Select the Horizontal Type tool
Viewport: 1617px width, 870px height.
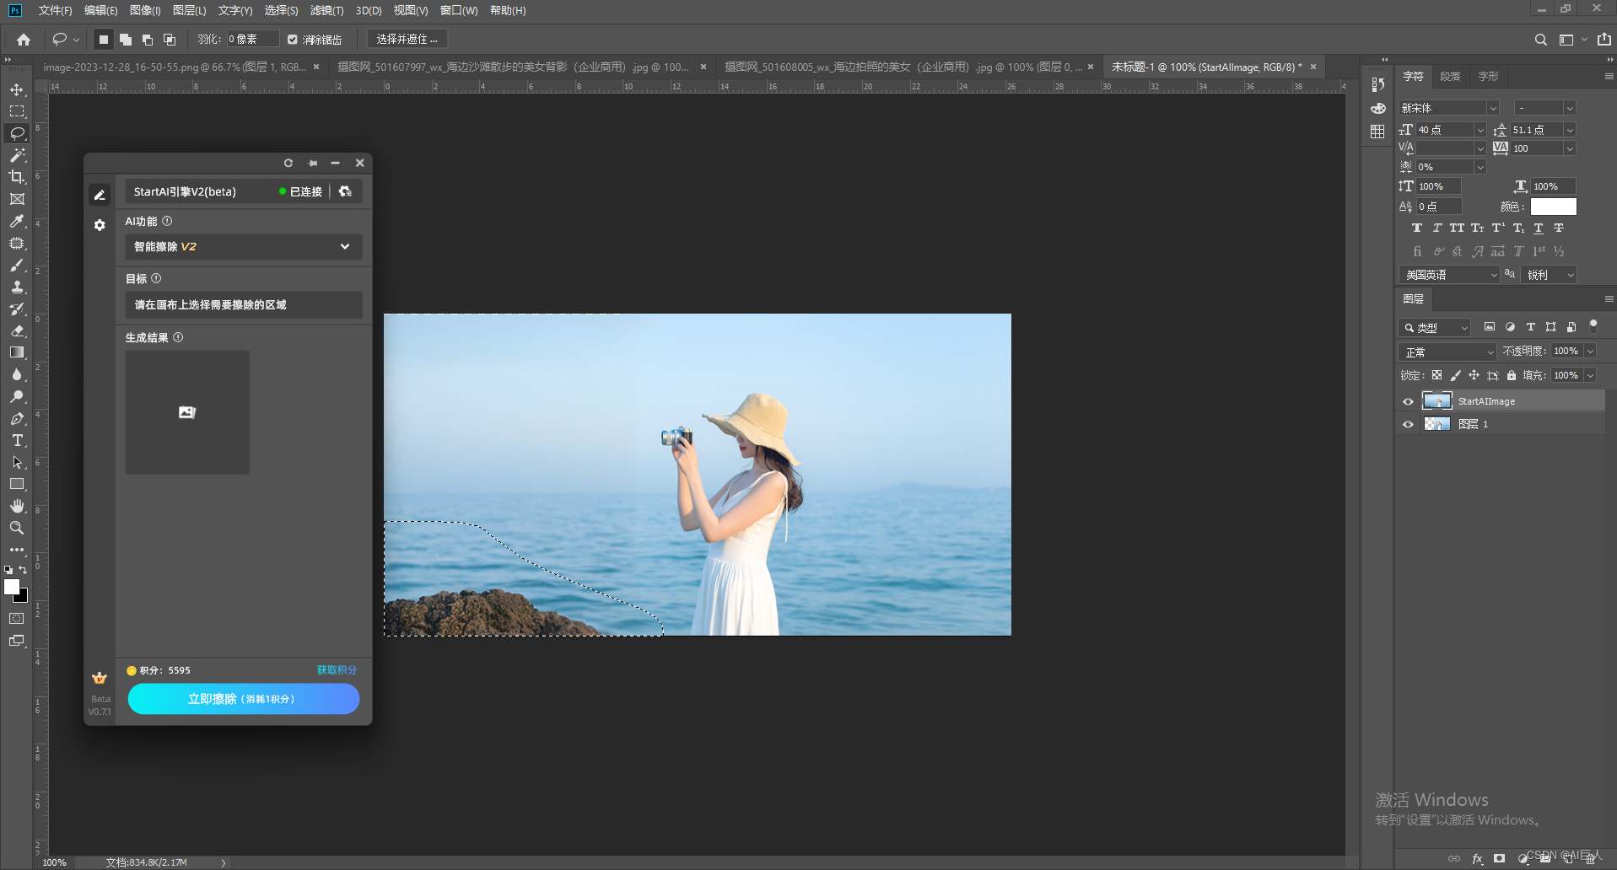coord(17,440)
